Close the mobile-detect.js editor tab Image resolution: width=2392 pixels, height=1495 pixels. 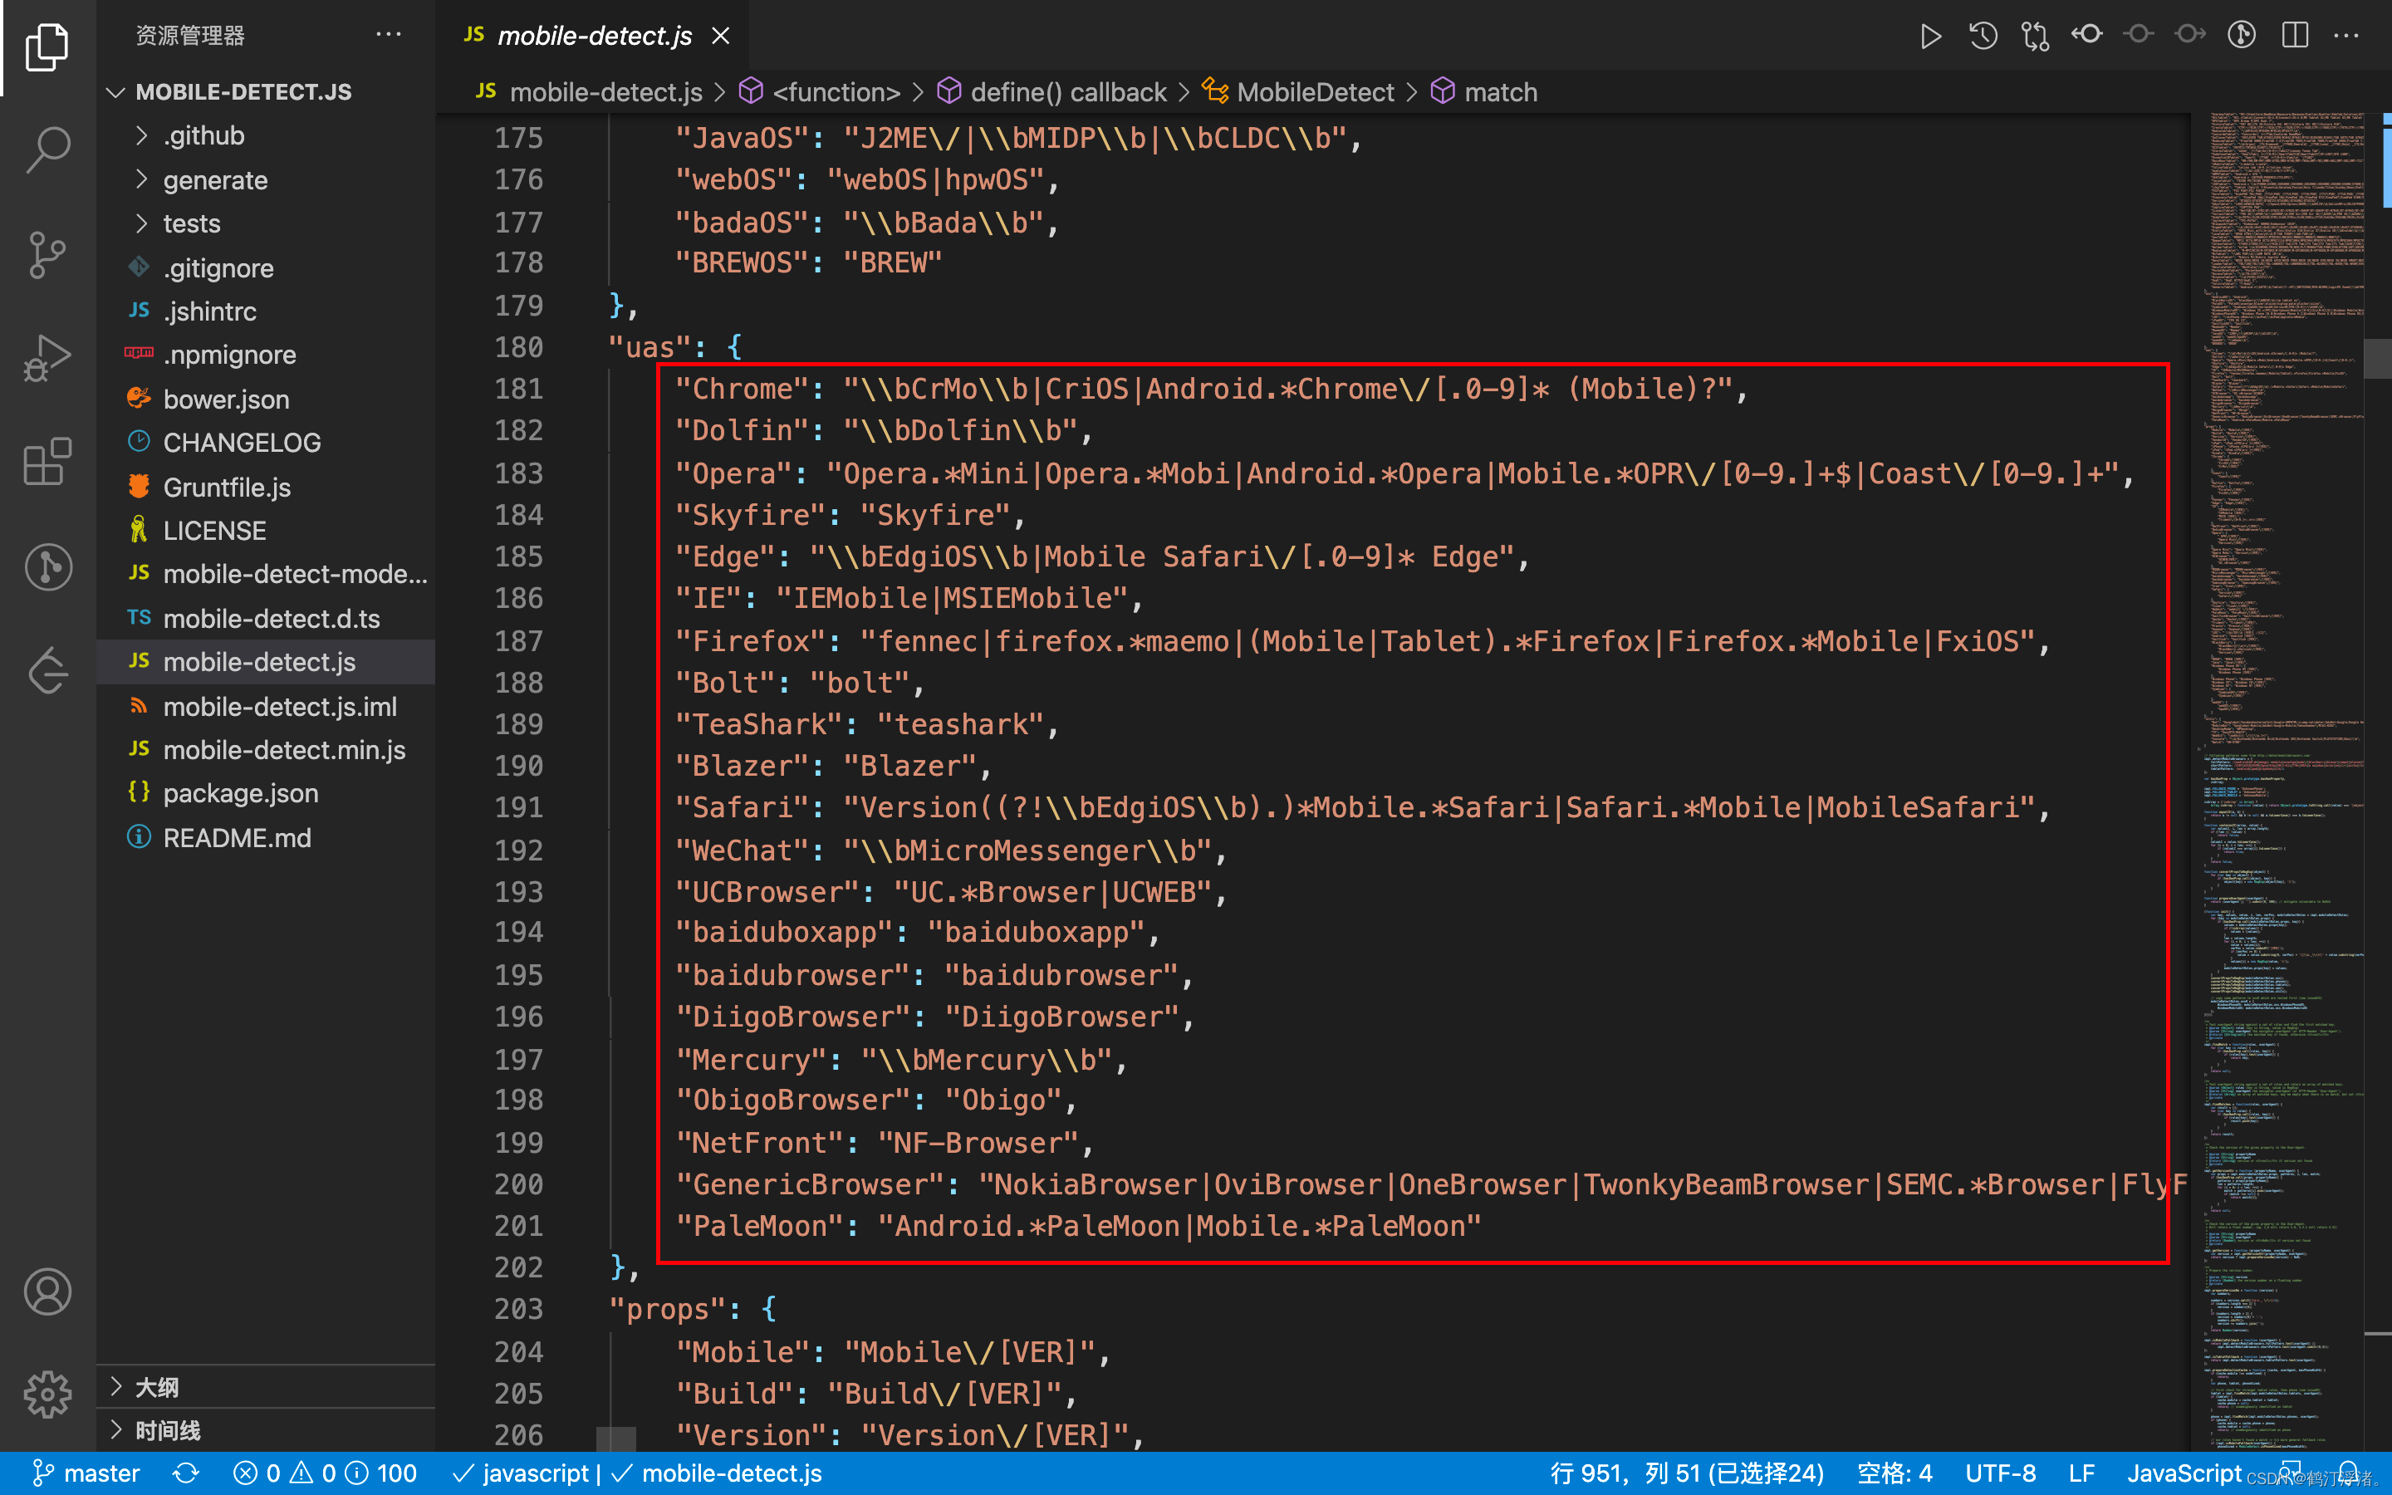pyautogui.click(x=722, y=37)
